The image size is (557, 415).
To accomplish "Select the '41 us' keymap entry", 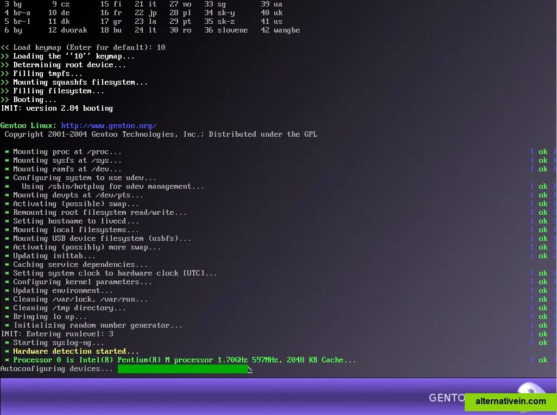I will coord(272,21).
